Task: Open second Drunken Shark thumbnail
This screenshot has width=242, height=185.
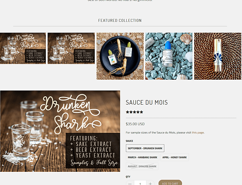Action: (71, 48)
